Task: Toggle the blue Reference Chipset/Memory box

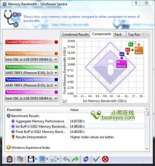Action: coord(56,79)
